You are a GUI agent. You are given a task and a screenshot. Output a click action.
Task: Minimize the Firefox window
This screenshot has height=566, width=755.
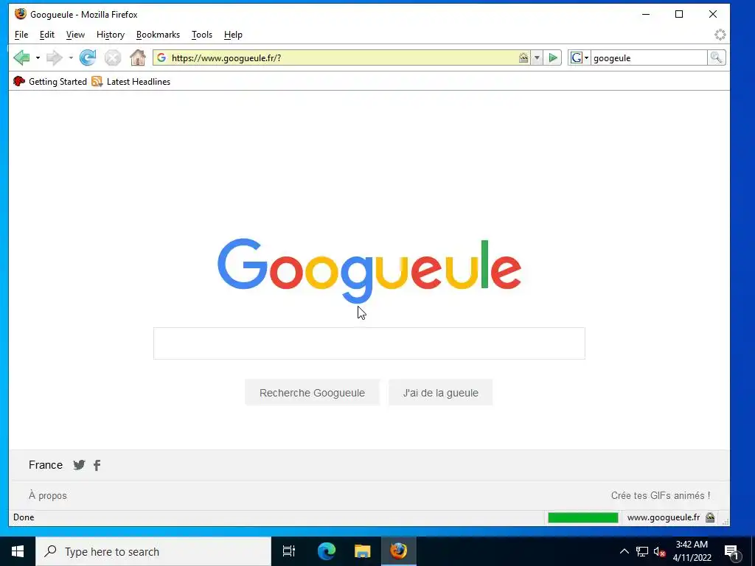click(x=646, y=14)
